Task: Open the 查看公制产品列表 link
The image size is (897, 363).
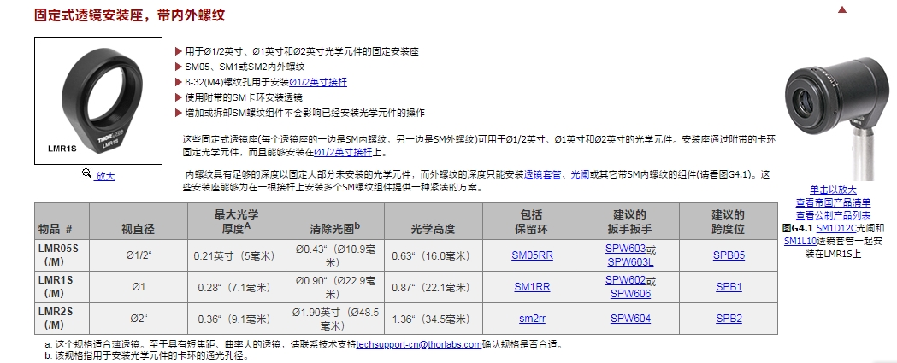Action: click(833, 215)
